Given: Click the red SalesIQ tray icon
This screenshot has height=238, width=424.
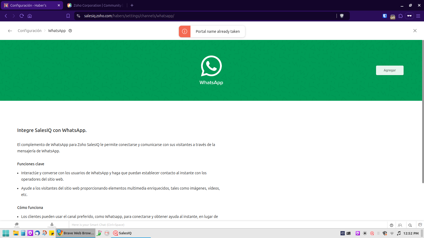Looking at the screenshot, I should point(372,233).
